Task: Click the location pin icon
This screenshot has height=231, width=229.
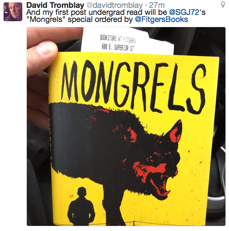Action: [223, 5]
